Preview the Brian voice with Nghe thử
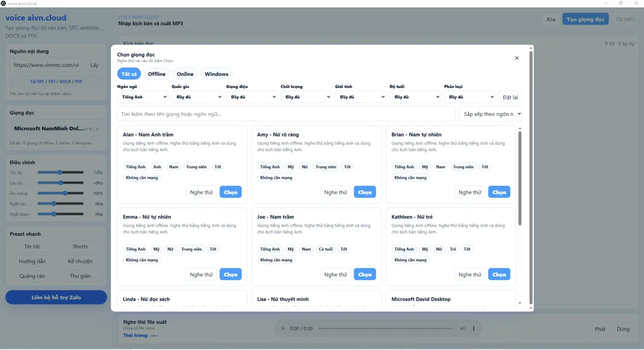 [470, 192]
